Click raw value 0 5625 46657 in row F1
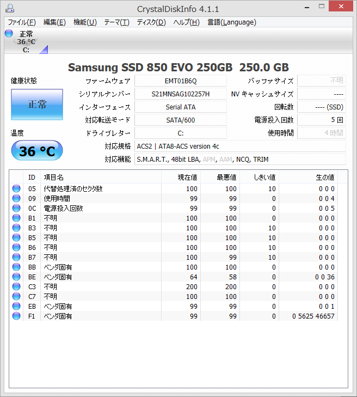 [313, 316]
